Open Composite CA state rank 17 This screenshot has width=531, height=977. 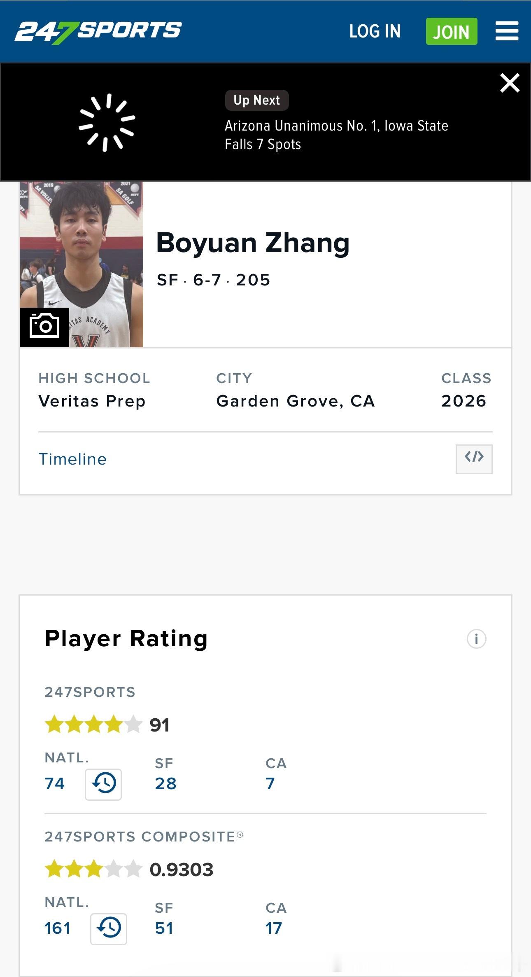(274, 928)
